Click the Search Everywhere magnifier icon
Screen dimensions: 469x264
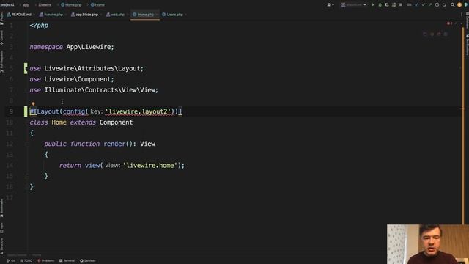click(x=453, y=5)
